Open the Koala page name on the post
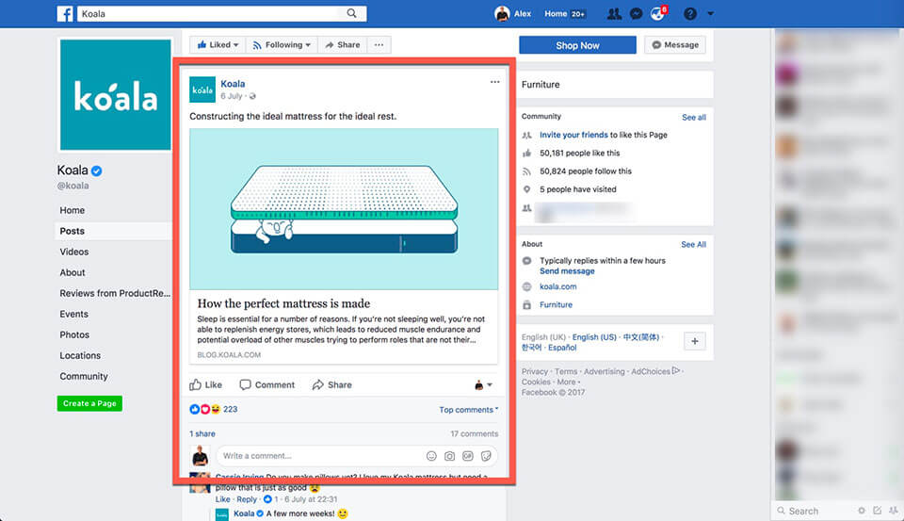The image size is (904, 521). coord(233,84)
